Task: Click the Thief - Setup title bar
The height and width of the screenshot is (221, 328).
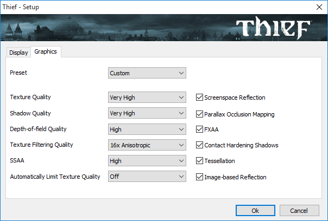Action: (x=136, y=7)
